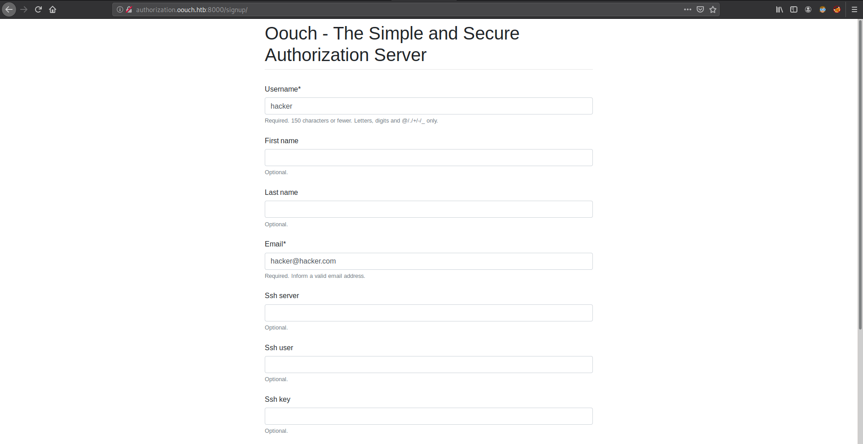Click the First name text box
Viewport: 863px width, 444px height.
click(x=429, y=158)
